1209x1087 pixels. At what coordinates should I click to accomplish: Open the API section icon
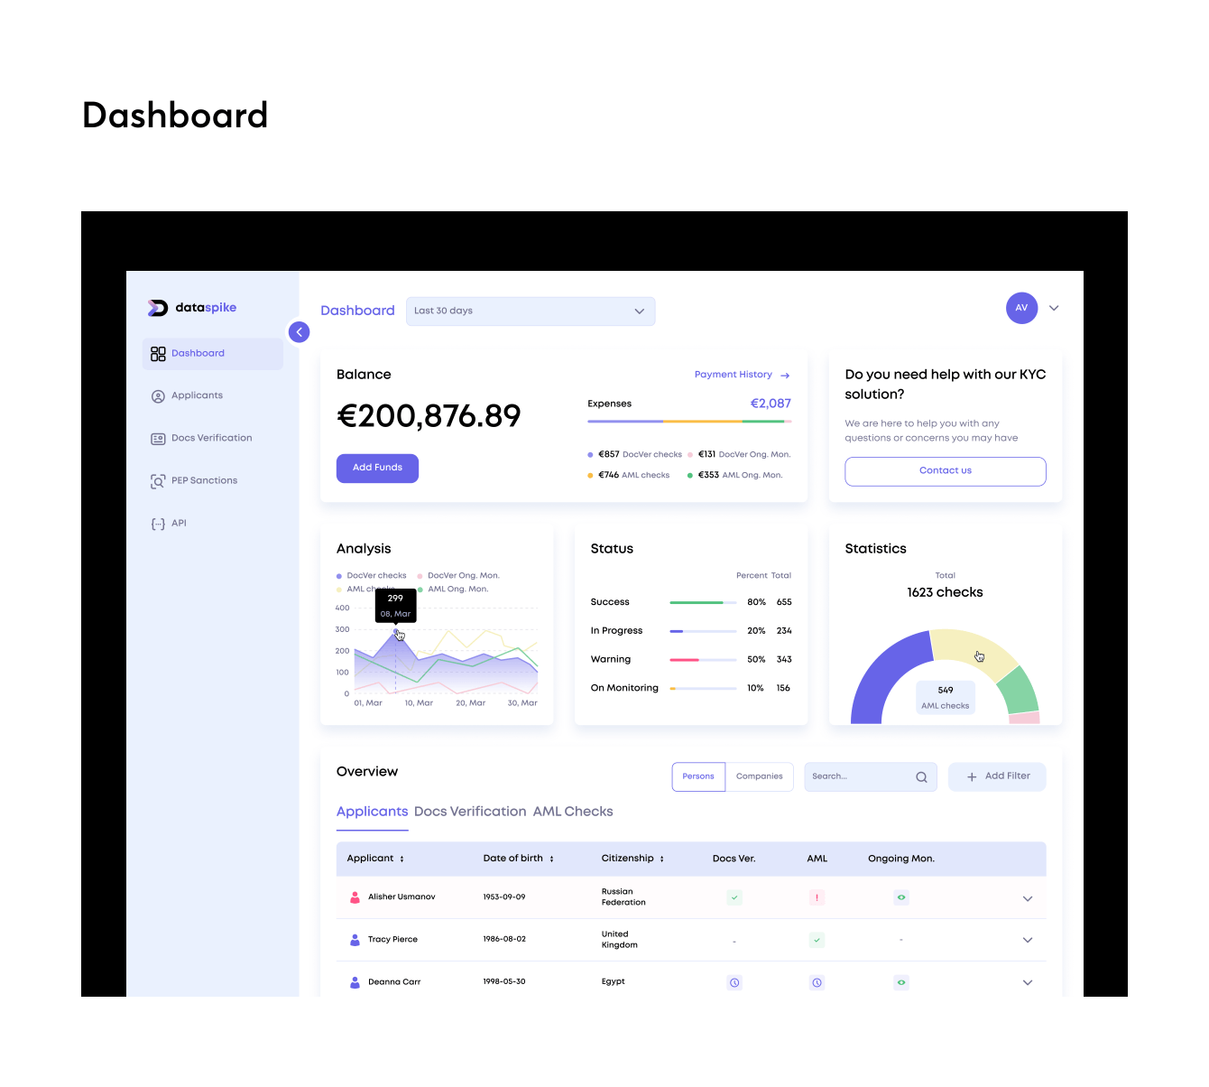coord(158,524)
